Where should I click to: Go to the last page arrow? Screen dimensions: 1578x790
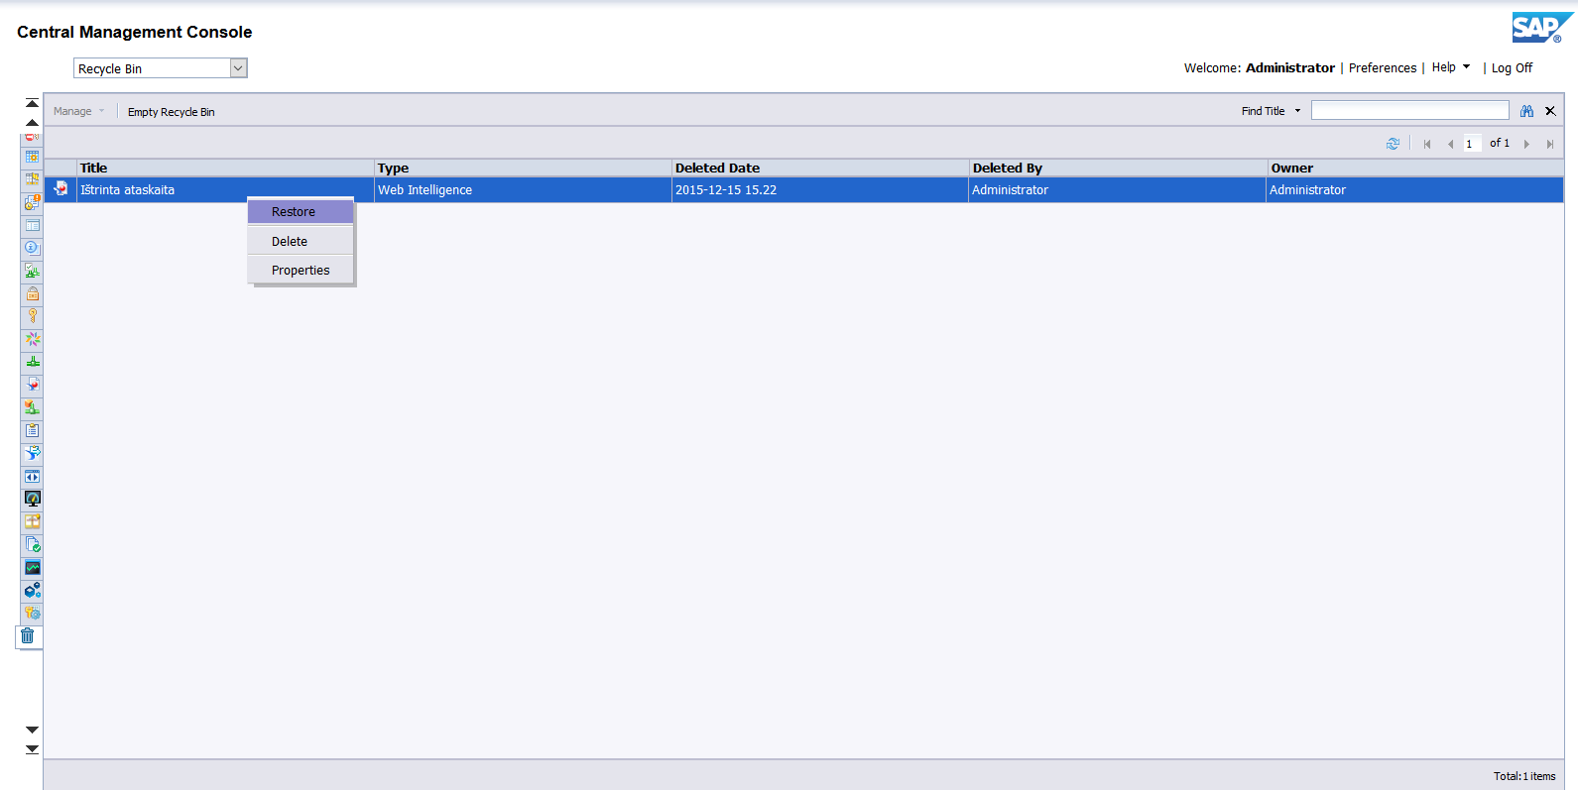coord(1549,144)
